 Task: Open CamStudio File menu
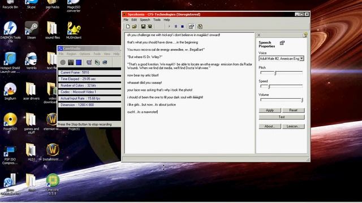[61, 54]
